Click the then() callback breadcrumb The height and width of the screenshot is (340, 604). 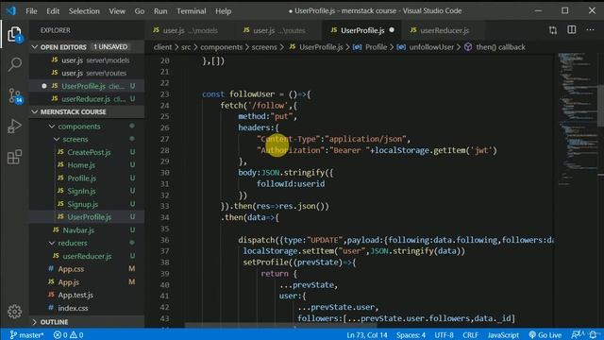500,47
